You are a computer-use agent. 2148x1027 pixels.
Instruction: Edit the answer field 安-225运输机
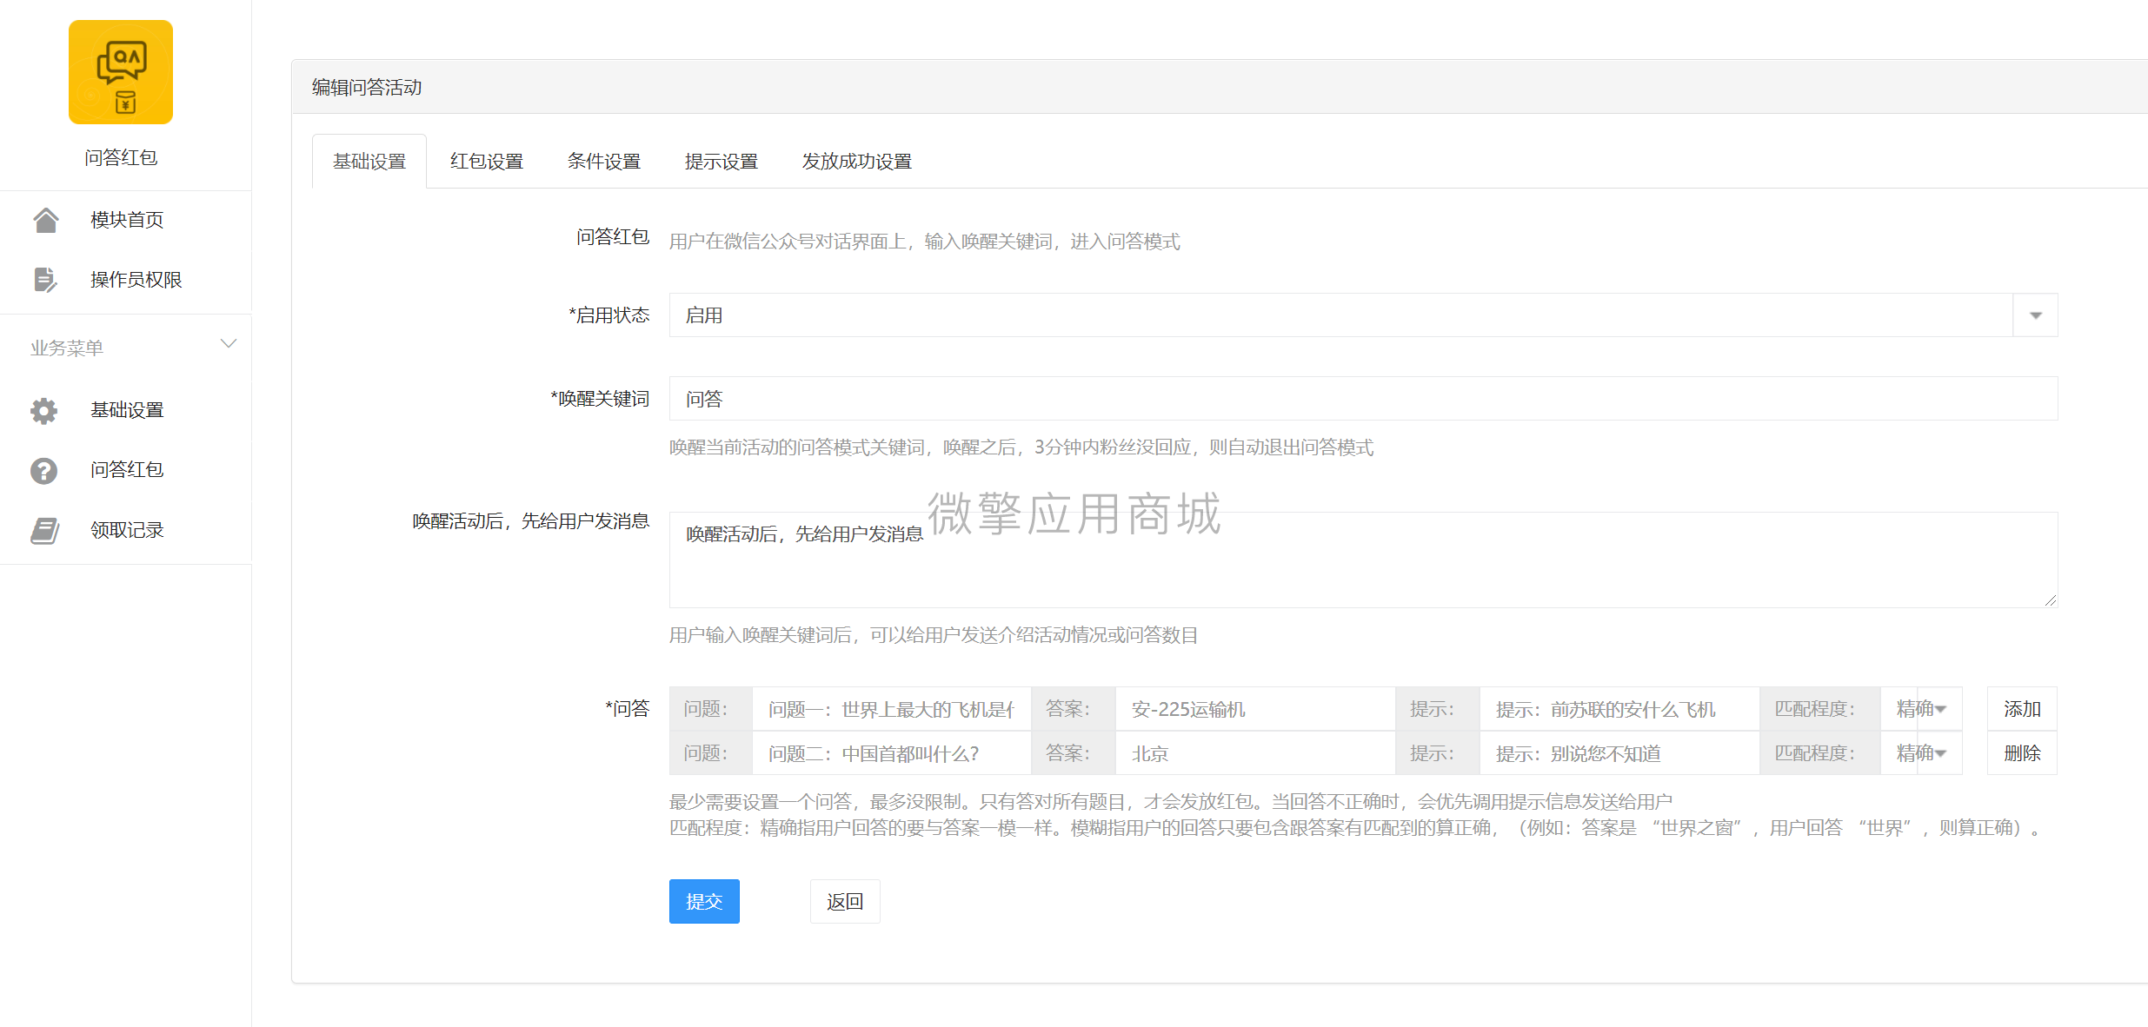[x=1255, y=709]
